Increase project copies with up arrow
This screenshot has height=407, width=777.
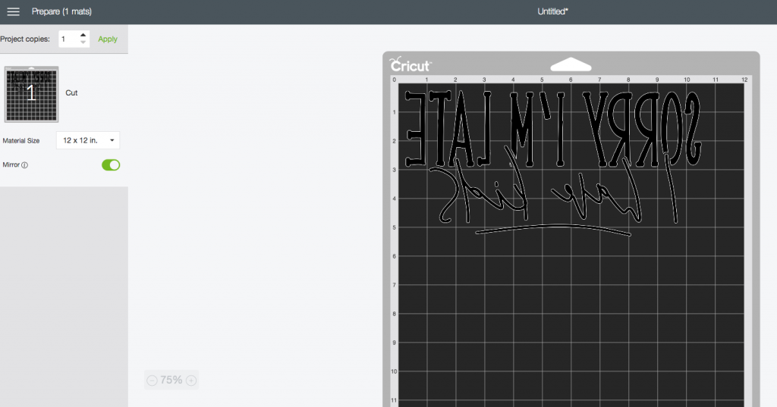pos(83,35)
